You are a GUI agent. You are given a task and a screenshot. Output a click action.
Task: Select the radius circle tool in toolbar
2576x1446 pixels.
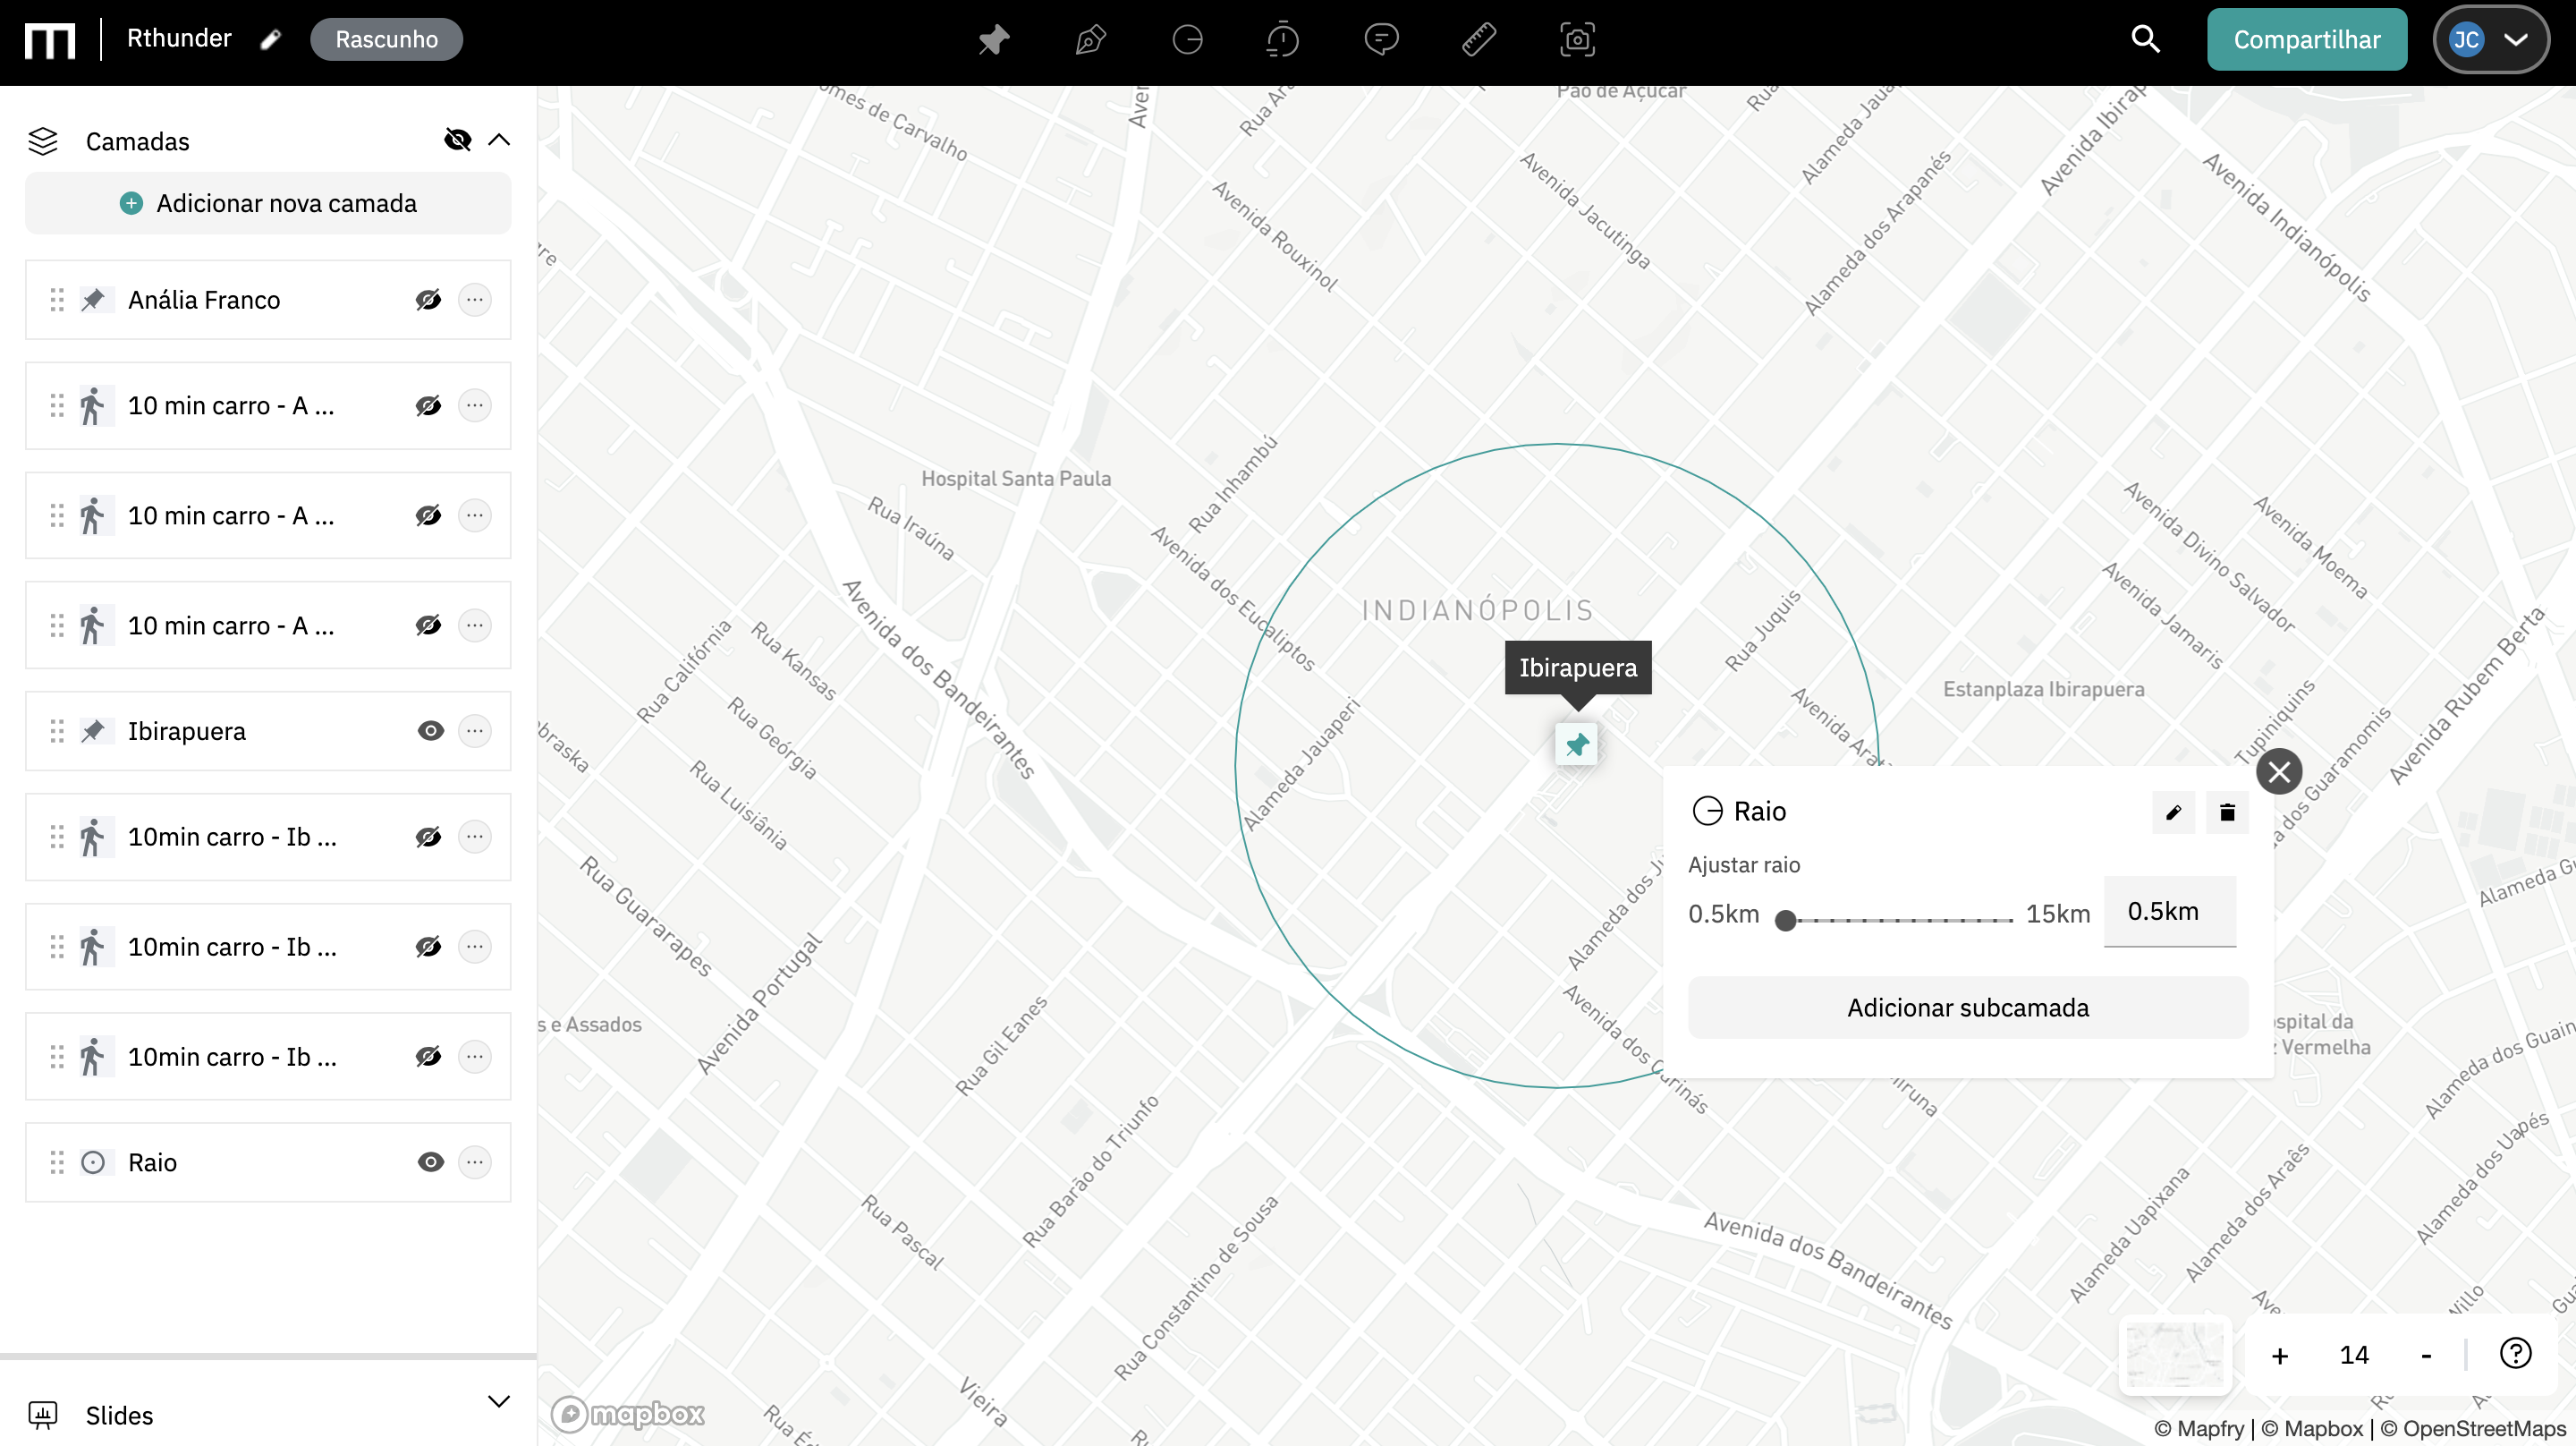pyautogui.click(x=1187, y=40)
